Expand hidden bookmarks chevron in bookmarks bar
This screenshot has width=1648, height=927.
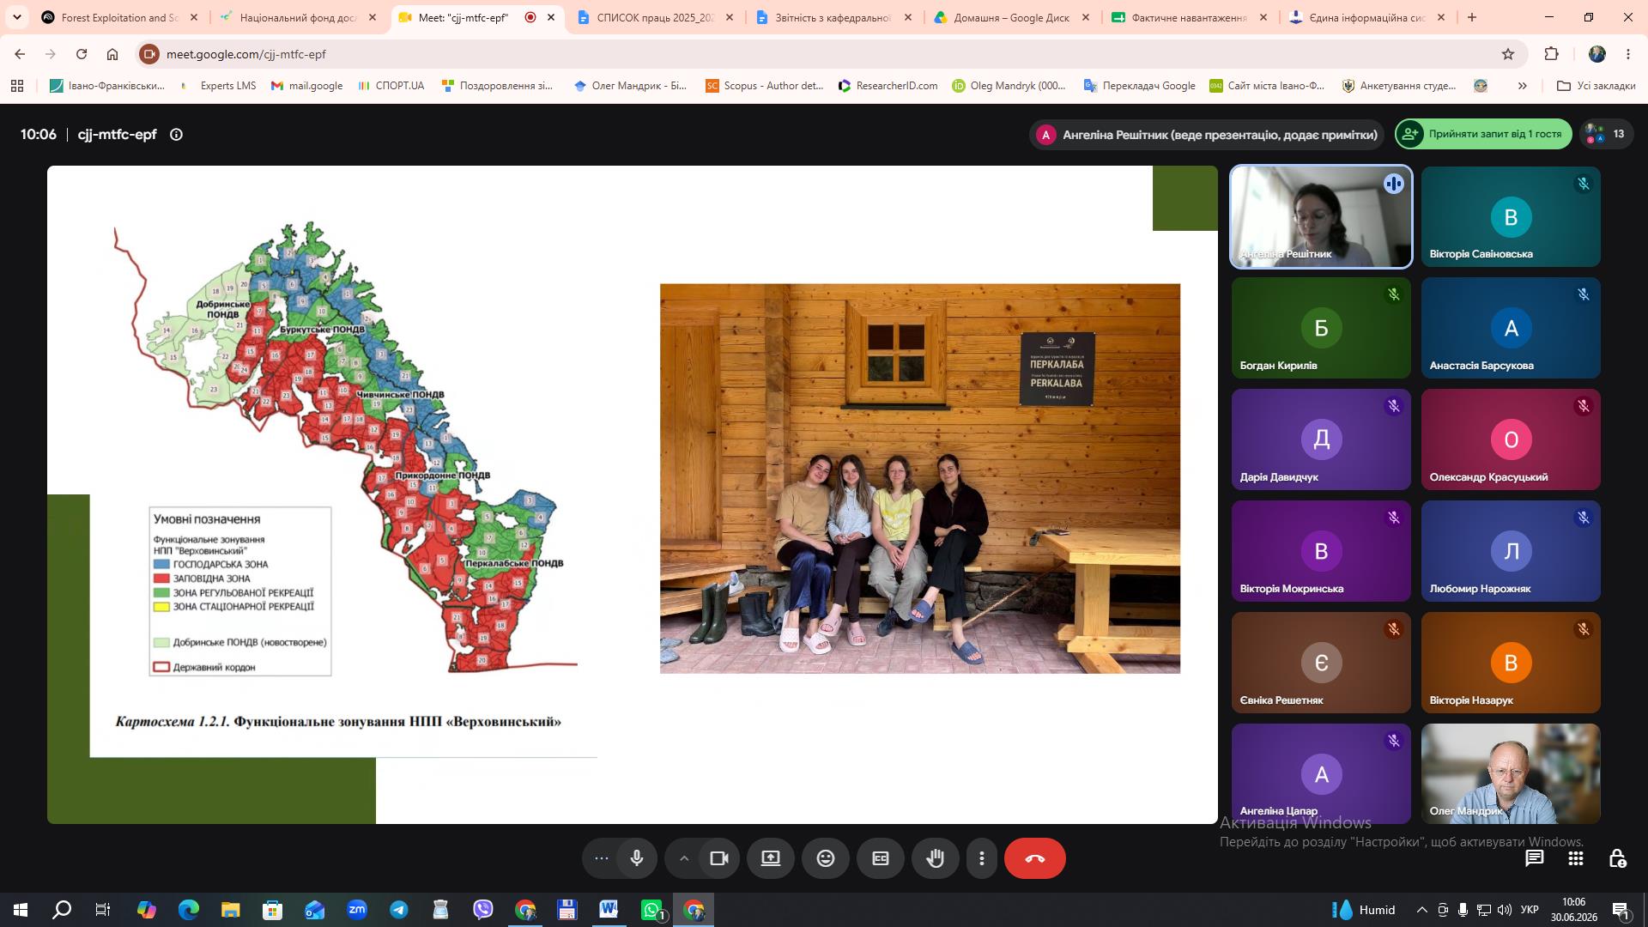[x=1522, y=86]
